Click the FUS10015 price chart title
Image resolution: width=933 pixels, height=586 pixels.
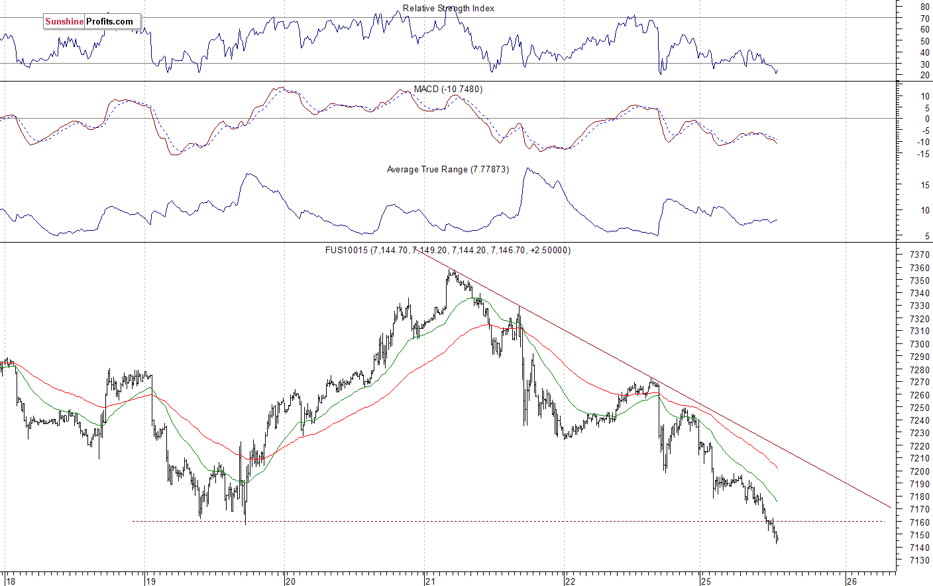448,250
